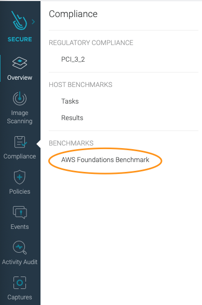Click the Captures text label
Image resolution: width=202 pixels, height=305 pixels.
coord(20,297)
